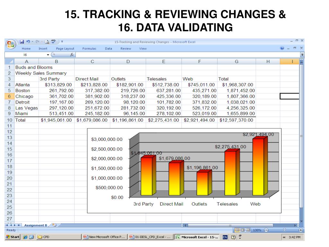Viewport: 329px width, 247px height.
Task: Click the EN language indicator in taskbar
Action: 225,237
